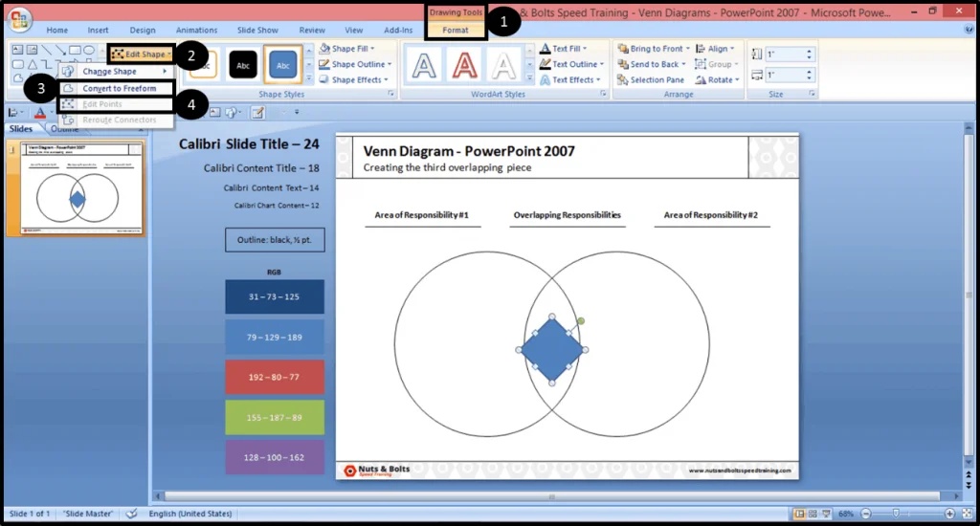
Task: Open the Slide Show ribbon tab
Action: tap(258, 30)
